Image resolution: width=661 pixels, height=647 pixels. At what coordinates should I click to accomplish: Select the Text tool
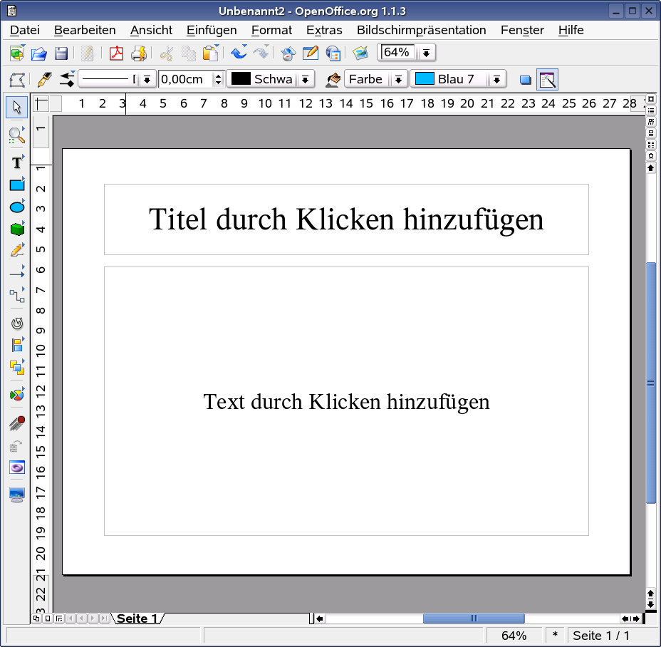click(16, 162)
